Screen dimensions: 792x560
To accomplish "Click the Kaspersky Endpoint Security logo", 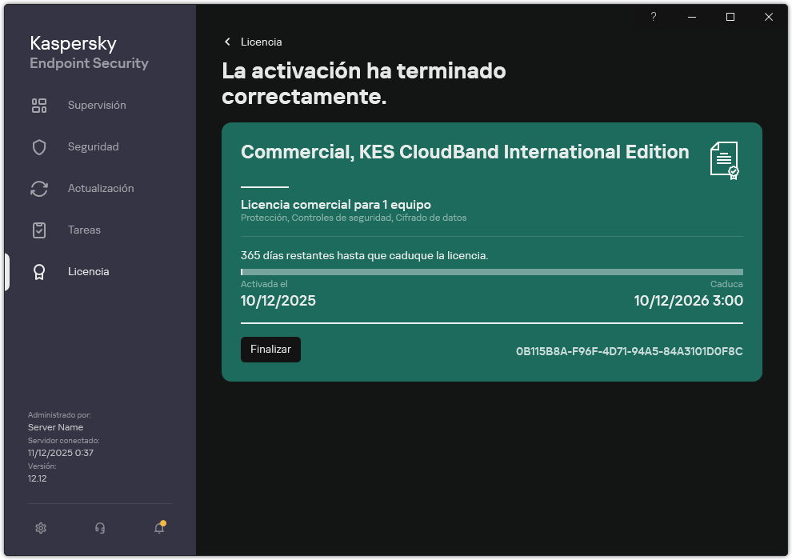I will [x=88, y=51].
